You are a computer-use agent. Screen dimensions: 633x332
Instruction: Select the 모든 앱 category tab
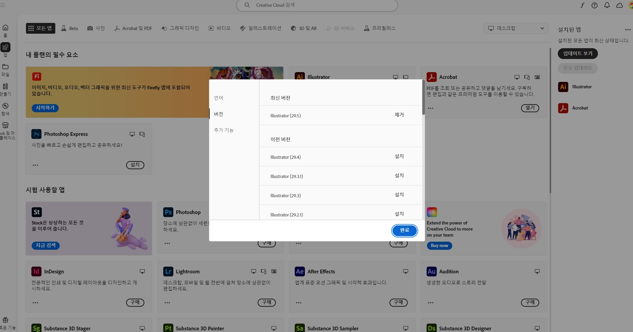[x=40, y=28]
